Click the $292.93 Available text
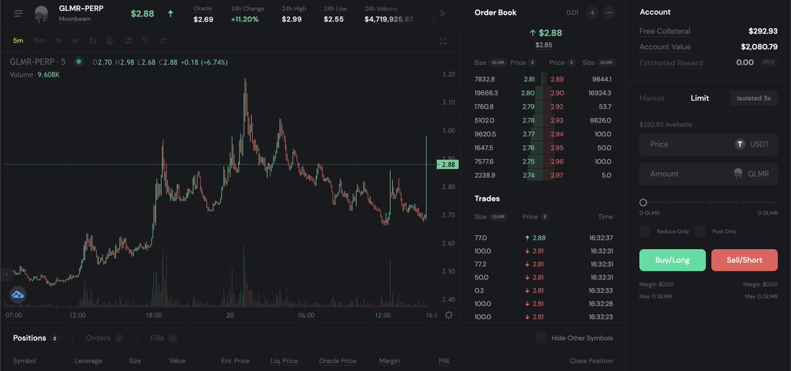Image resolution: width=791 pixels, height=371 pixels. tap(666, 125)
